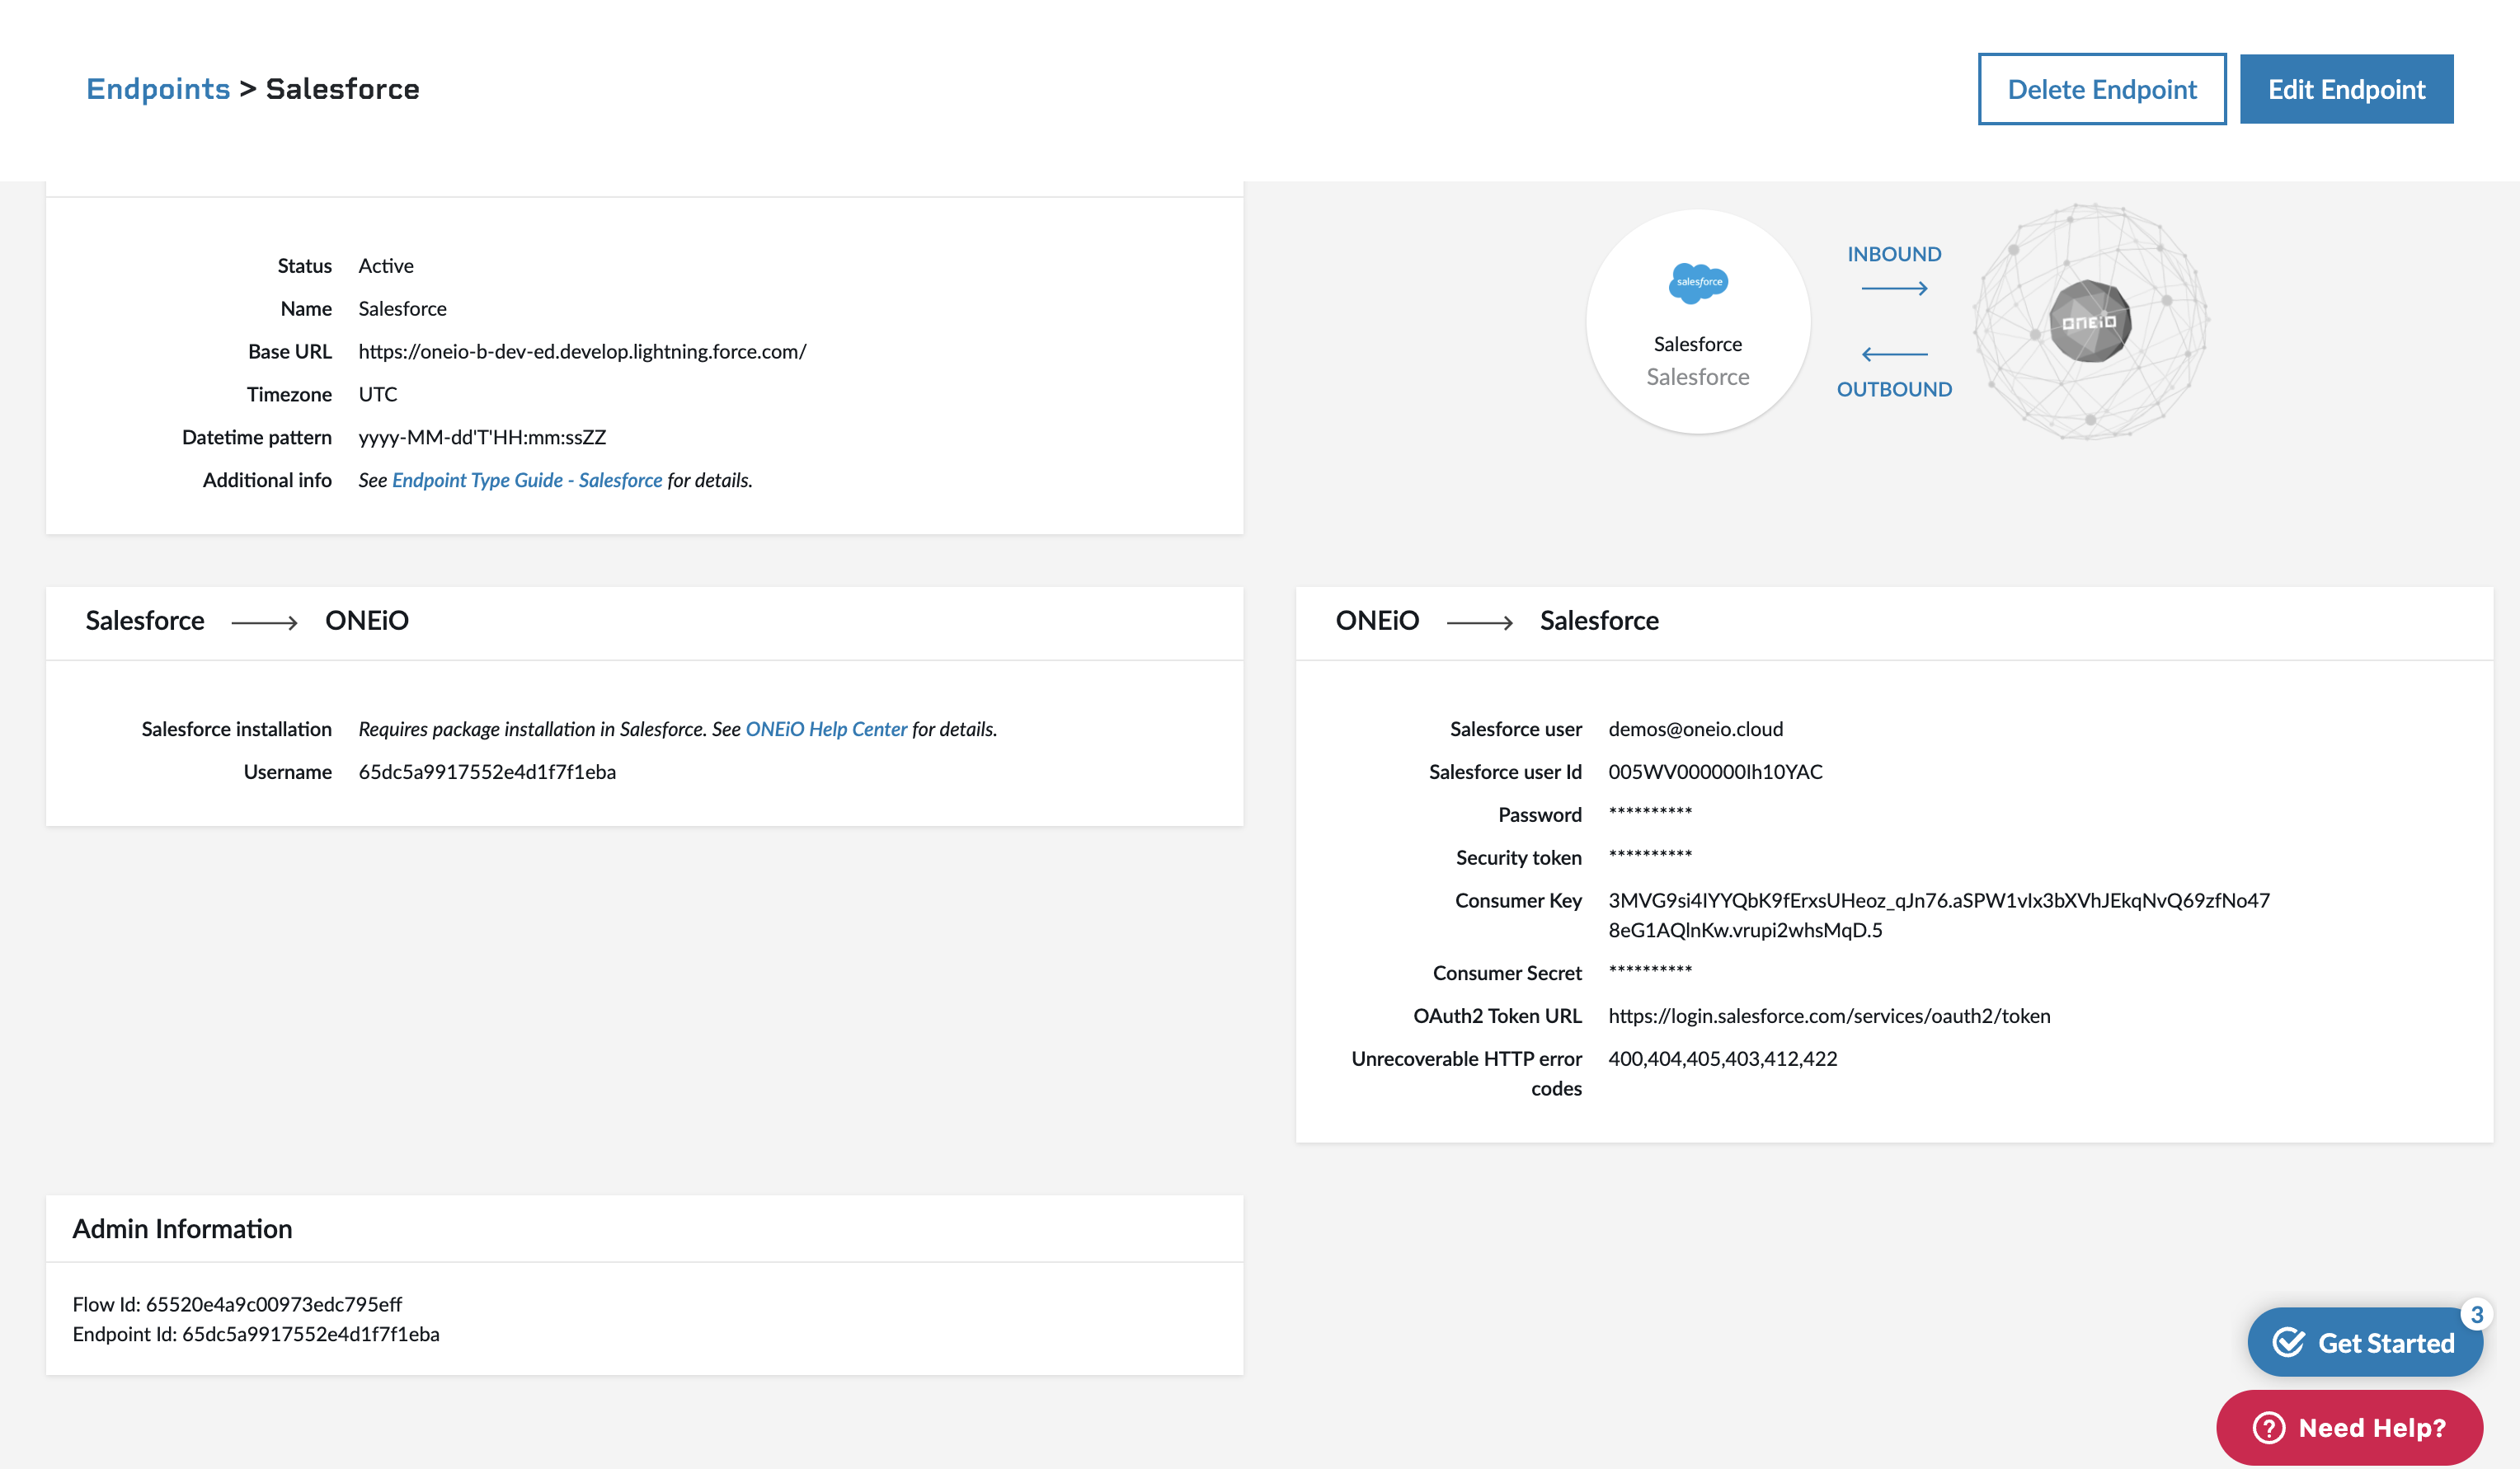Click the ONEiO sphere logo
This screenshot has height=1469, width=2520.
pyautogui.click(x=2090, y=321)
